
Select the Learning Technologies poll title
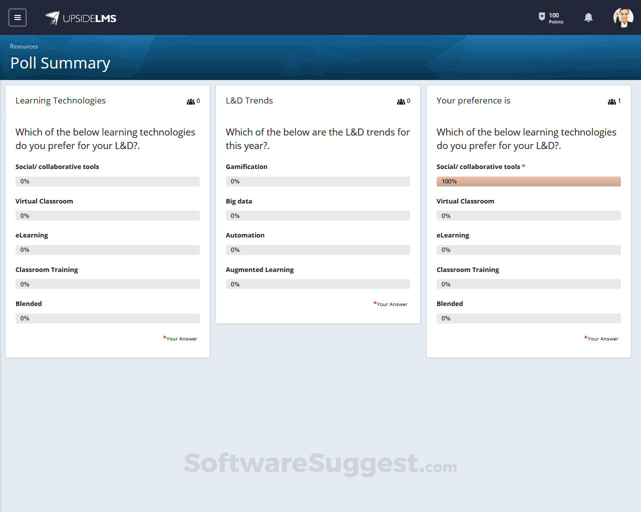(x=61, y=100)
